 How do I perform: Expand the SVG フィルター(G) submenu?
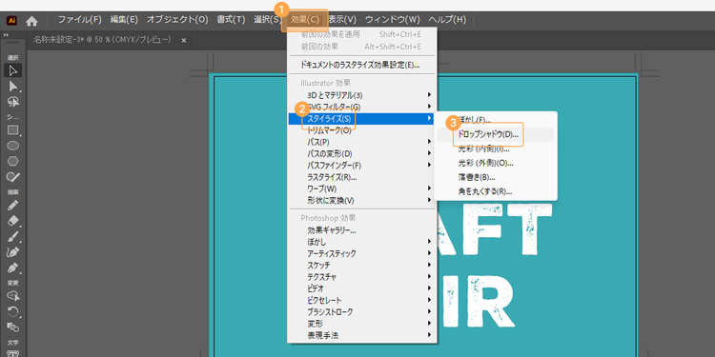pos(362,107)
